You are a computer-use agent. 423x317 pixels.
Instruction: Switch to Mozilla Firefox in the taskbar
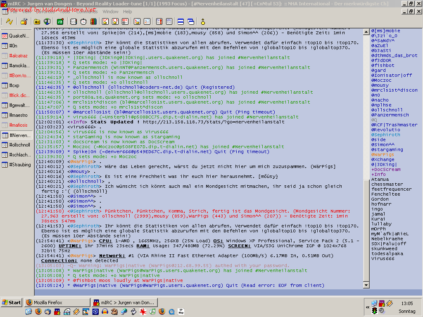point(57,303)
